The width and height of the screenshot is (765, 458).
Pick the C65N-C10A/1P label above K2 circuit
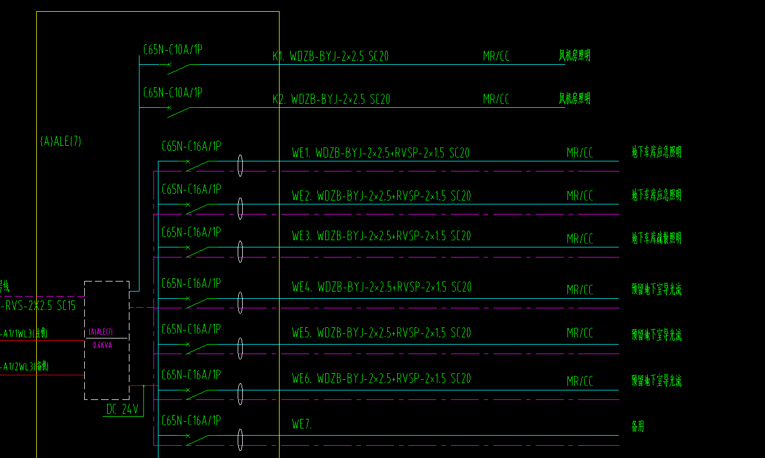coord(172,92)
